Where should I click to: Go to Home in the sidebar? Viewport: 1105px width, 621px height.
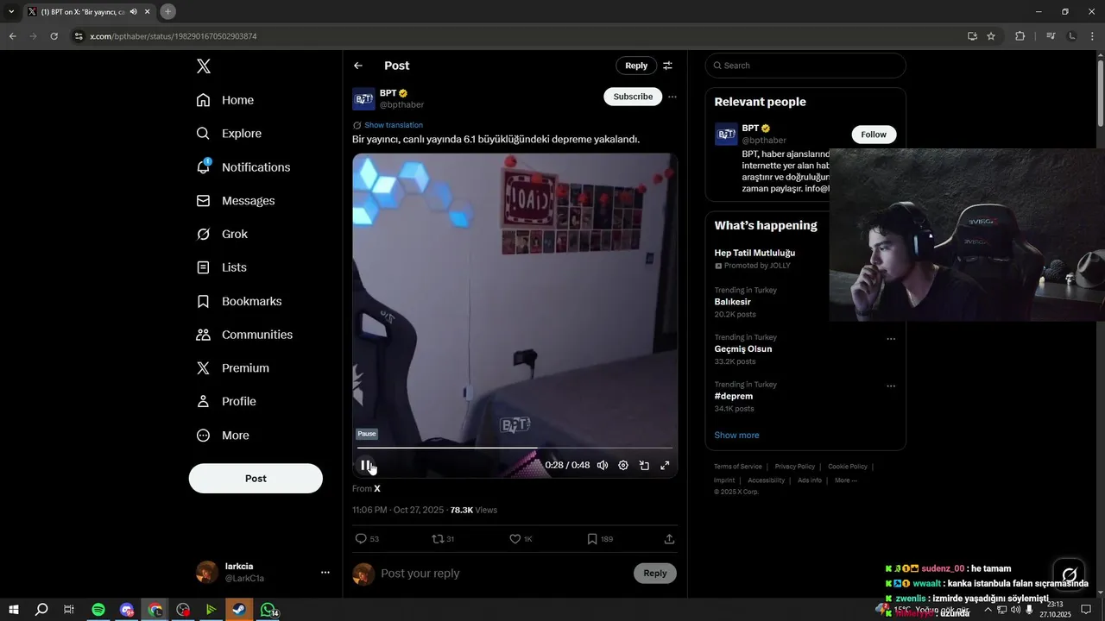point(225,100)
